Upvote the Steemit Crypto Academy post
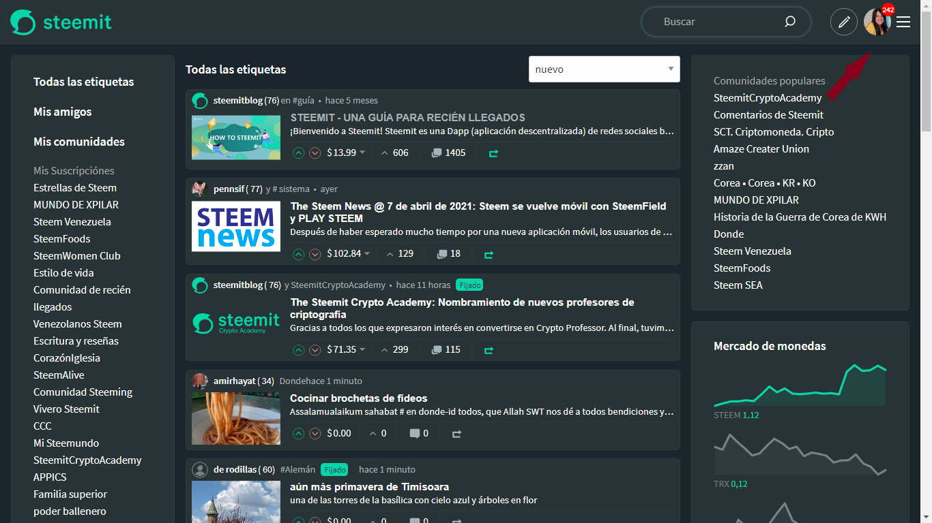Image resolution: width=932 pixels, height=523 pixels. (298, 350)
